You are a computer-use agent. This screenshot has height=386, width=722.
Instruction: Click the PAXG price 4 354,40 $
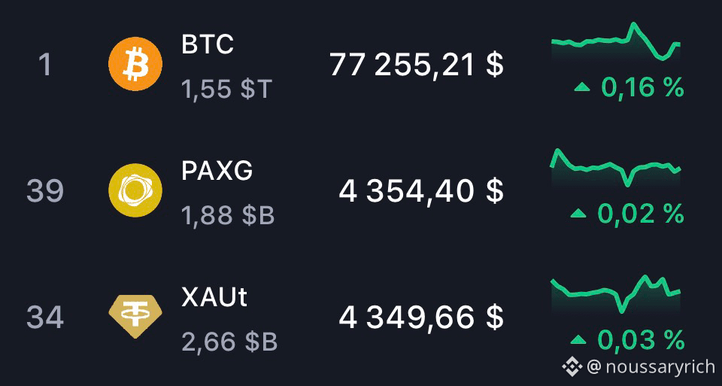421,190
